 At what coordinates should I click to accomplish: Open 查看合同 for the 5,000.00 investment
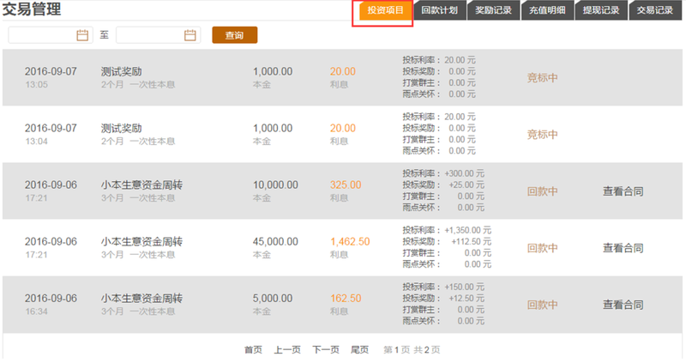[623, 305]
